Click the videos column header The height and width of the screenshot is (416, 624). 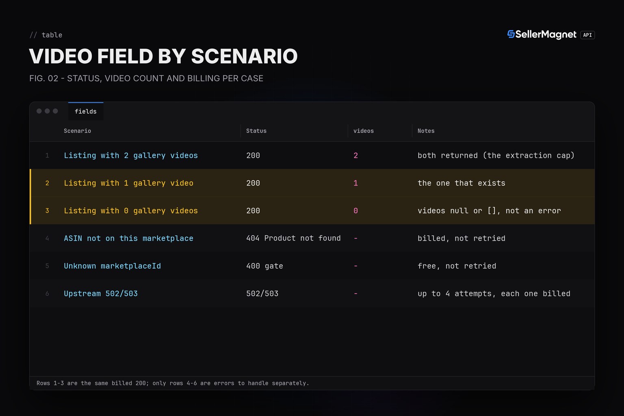coord(364,131)
